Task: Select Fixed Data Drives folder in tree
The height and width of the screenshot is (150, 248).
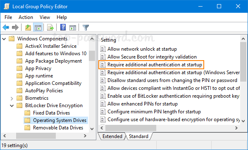Action: [x=51, y=113]
